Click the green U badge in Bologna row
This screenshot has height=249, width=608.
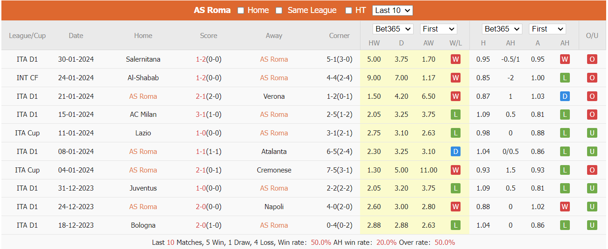point(592,225)
